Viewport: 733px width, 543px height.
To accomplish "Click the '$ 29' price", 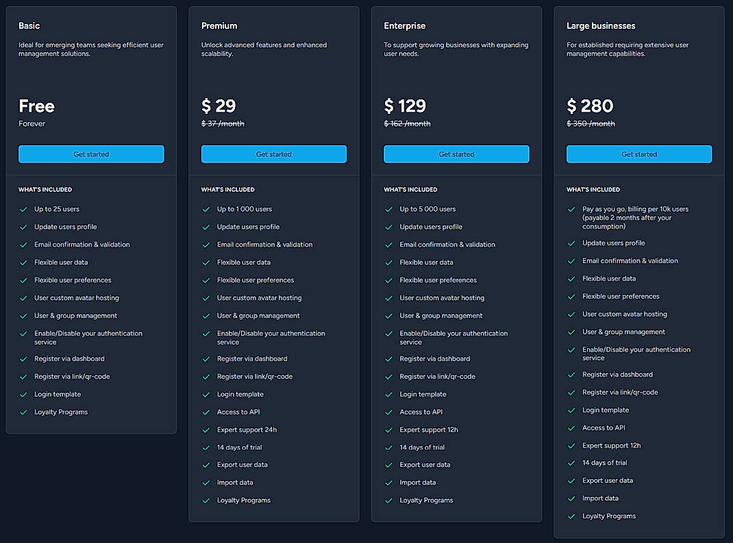I will tap(219, 106).
